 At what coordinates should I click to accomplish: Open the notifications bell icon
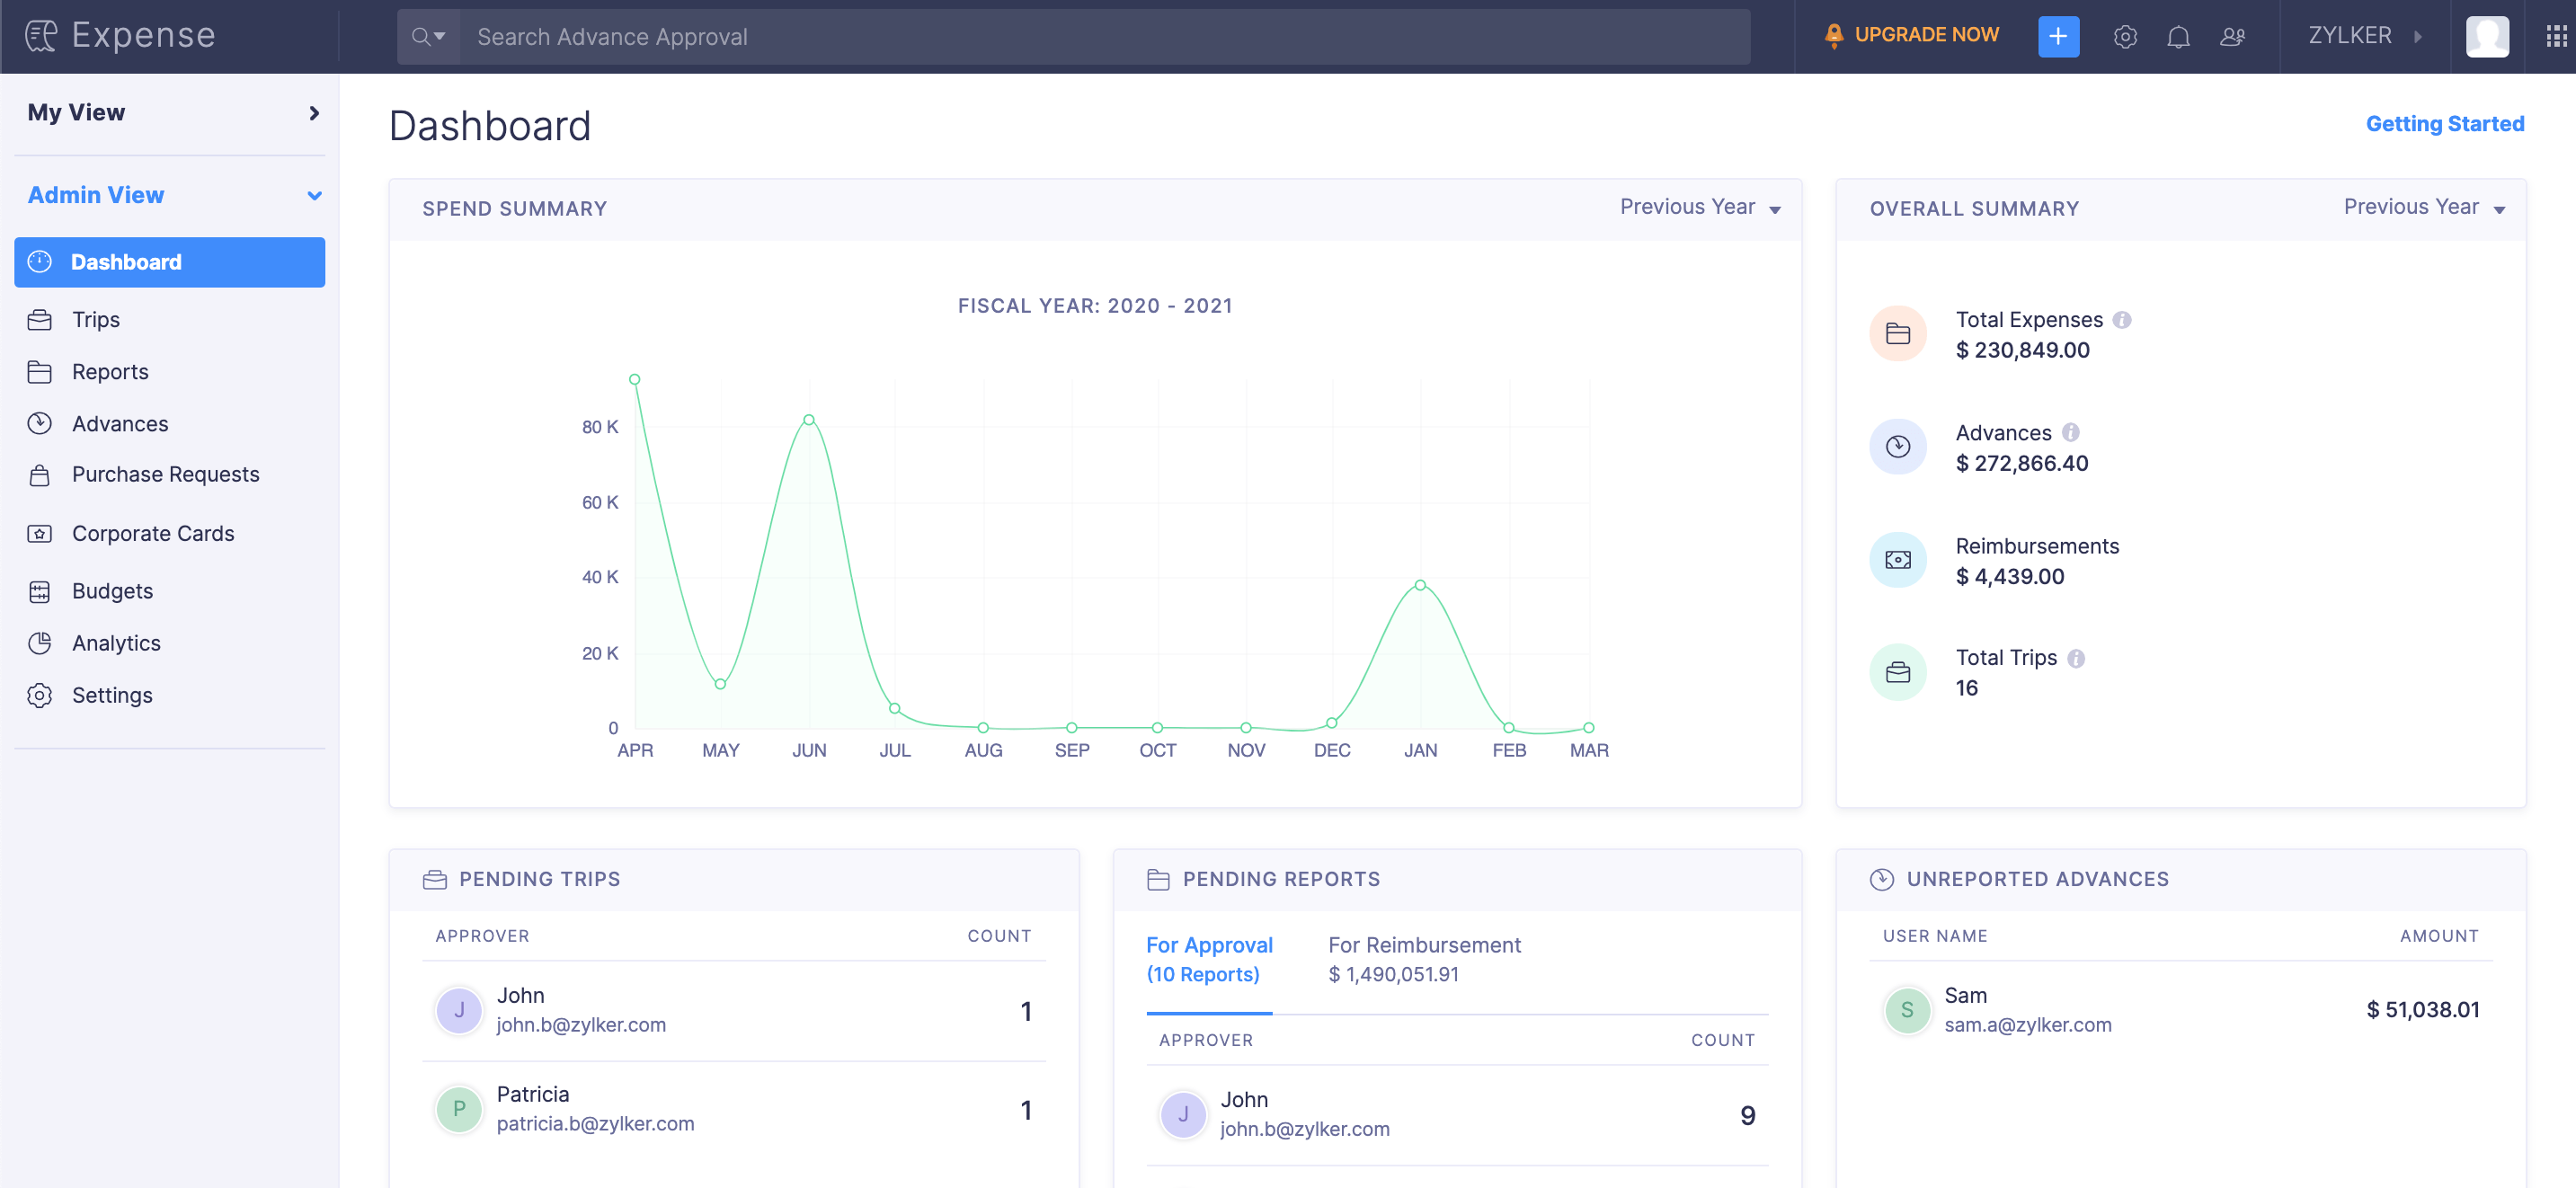(x=2178, y=37)
